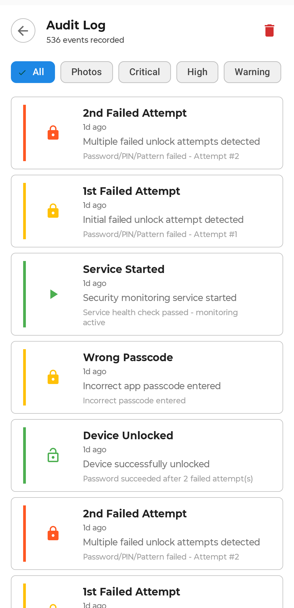Click the red severity bar on 2nd Failed Attempt
This screenshot has width=294, height=608.
click(24, 133)
